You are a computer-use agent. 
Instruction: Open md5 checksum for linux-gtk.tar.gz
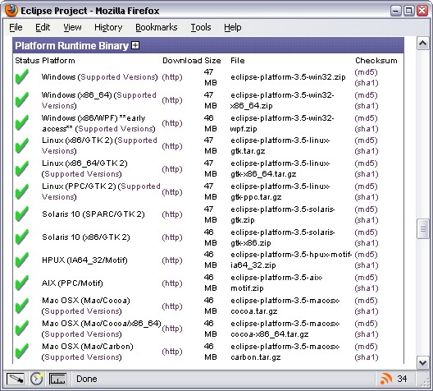(367, 140)
